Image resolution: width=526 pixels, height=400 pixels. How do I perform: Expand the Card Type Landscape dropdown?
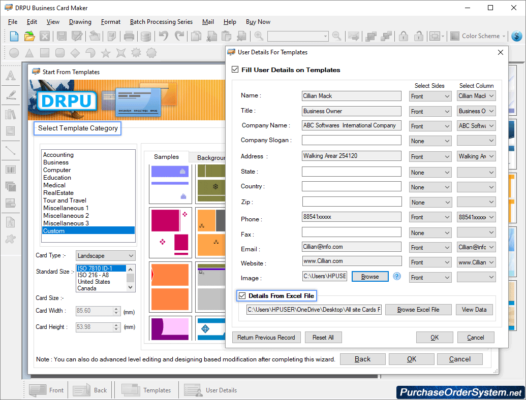pos(105,256)
